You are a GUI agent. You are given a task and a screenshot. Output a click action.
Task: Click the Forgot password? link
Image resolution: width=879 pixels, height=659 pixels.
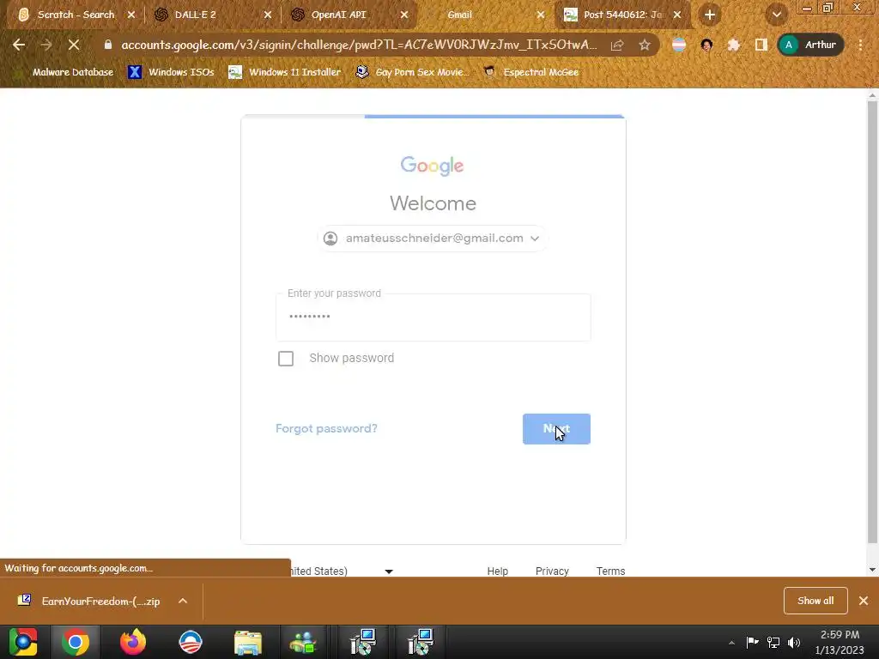point(326,429)
